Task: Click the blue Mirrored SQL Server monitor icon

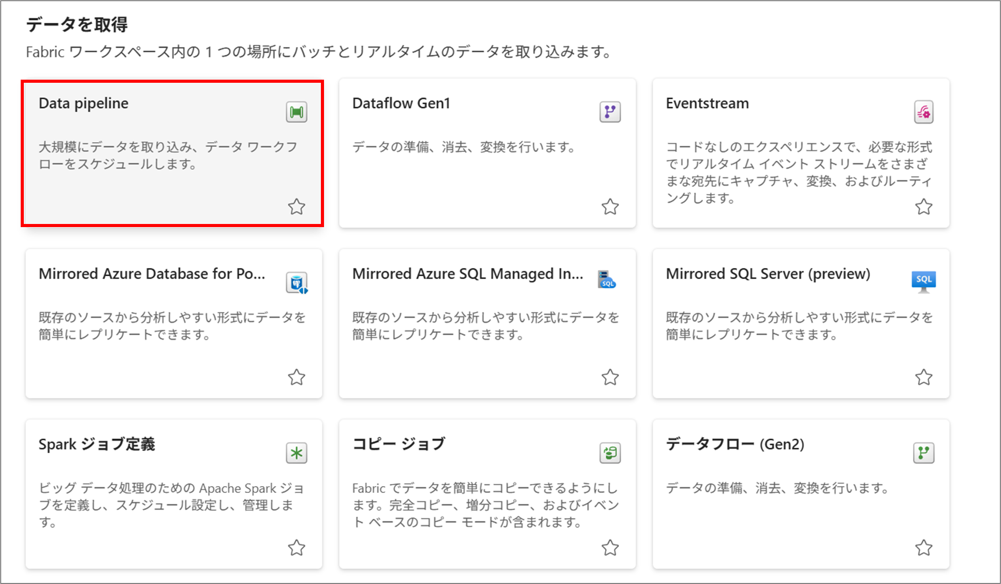Action: (x=924, y=281)
